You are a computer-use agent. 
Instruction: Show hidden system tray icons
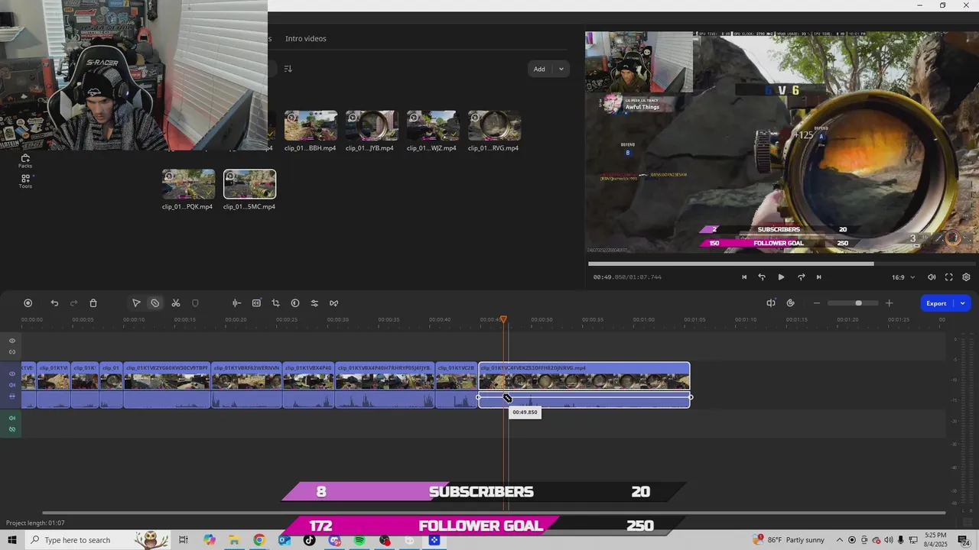pyautogui.click(x=840, y=540)
